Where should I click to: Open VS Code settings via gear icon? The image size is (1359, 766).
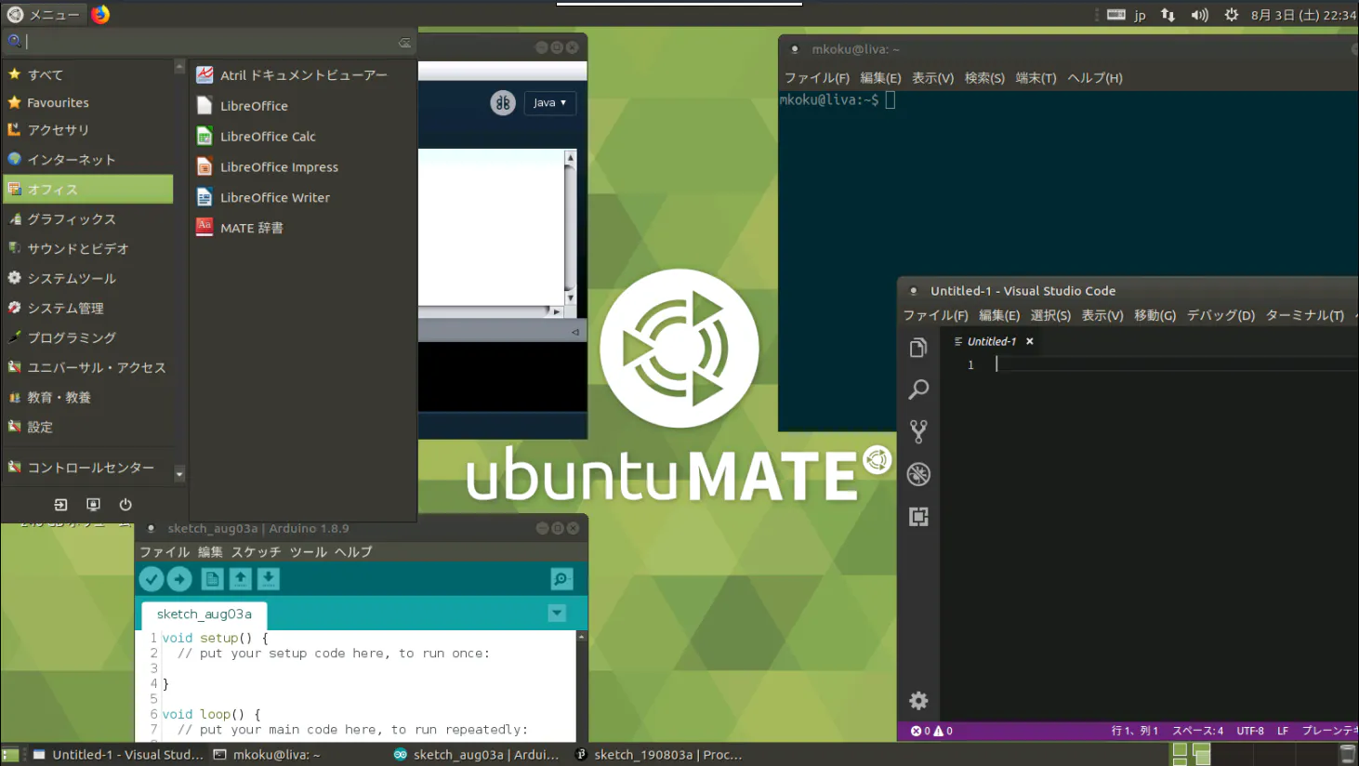point(918,700)
